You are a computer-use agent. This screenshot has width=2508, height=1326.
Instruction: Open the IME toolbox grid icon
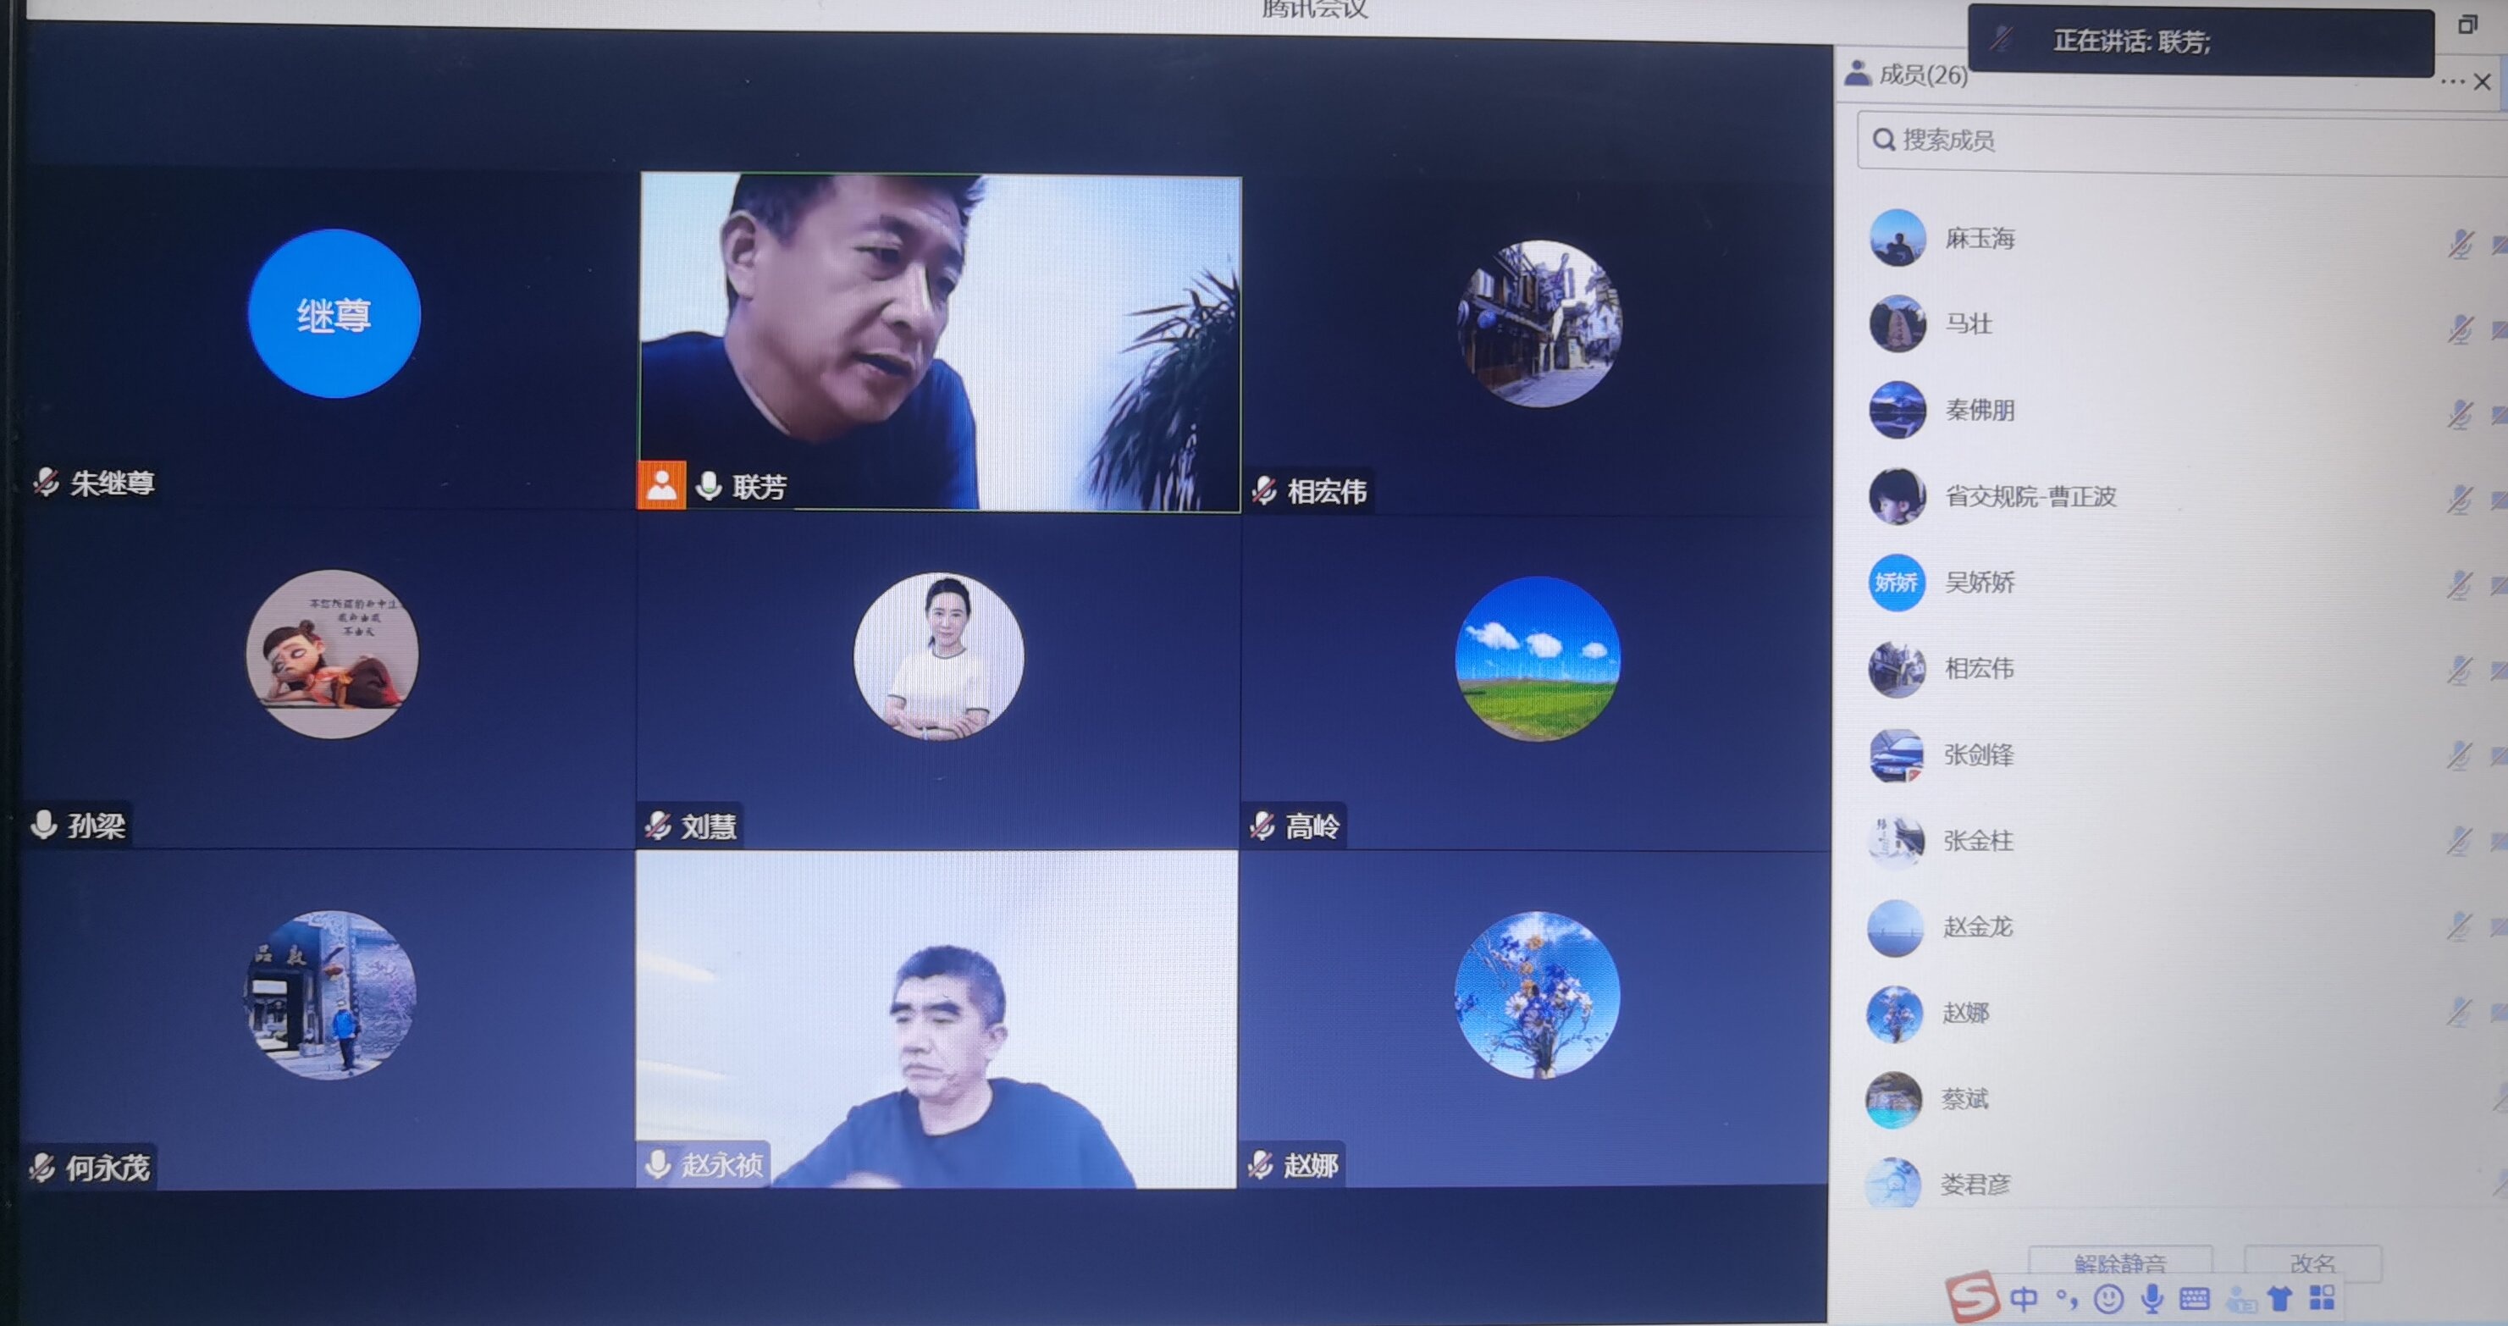pyautogui.click(x=2322, y=1297)
